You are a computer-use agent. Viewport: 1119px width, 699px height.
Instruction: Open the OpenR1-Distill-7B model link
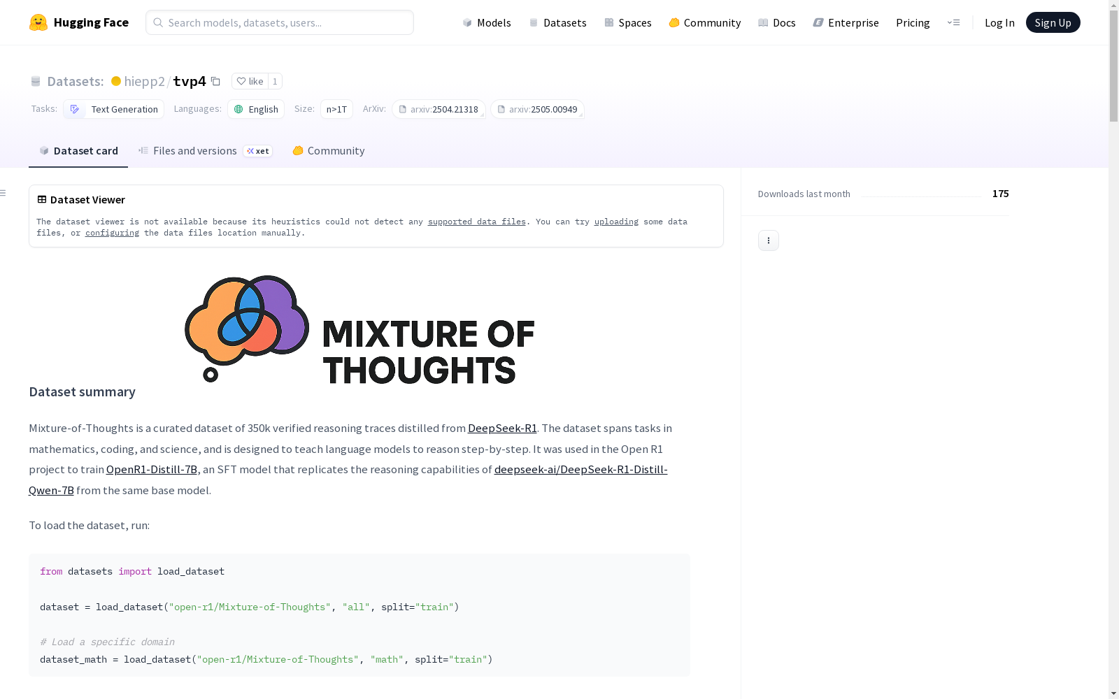click(x=152, y=470)
